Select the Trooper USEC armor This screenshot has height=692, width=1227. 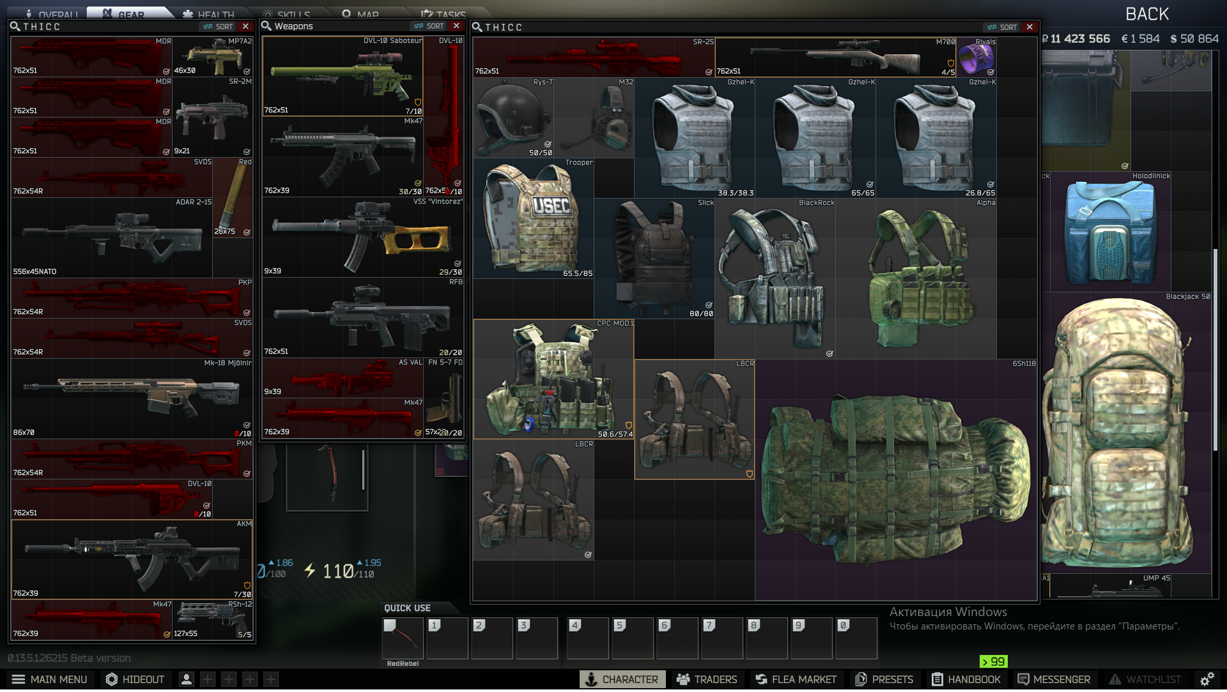point(534,218)
